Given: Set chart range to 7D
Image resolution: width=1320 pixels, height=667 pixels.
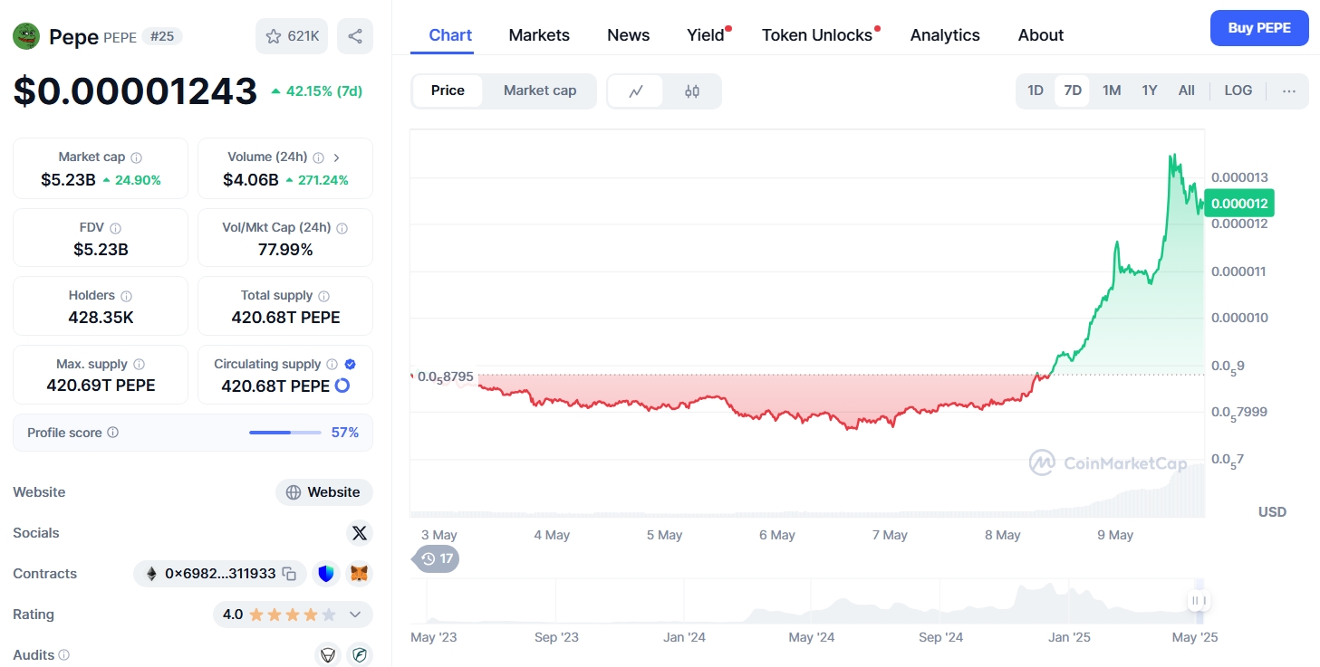Looking at the screenshot, I should [x=1073, y=91].
